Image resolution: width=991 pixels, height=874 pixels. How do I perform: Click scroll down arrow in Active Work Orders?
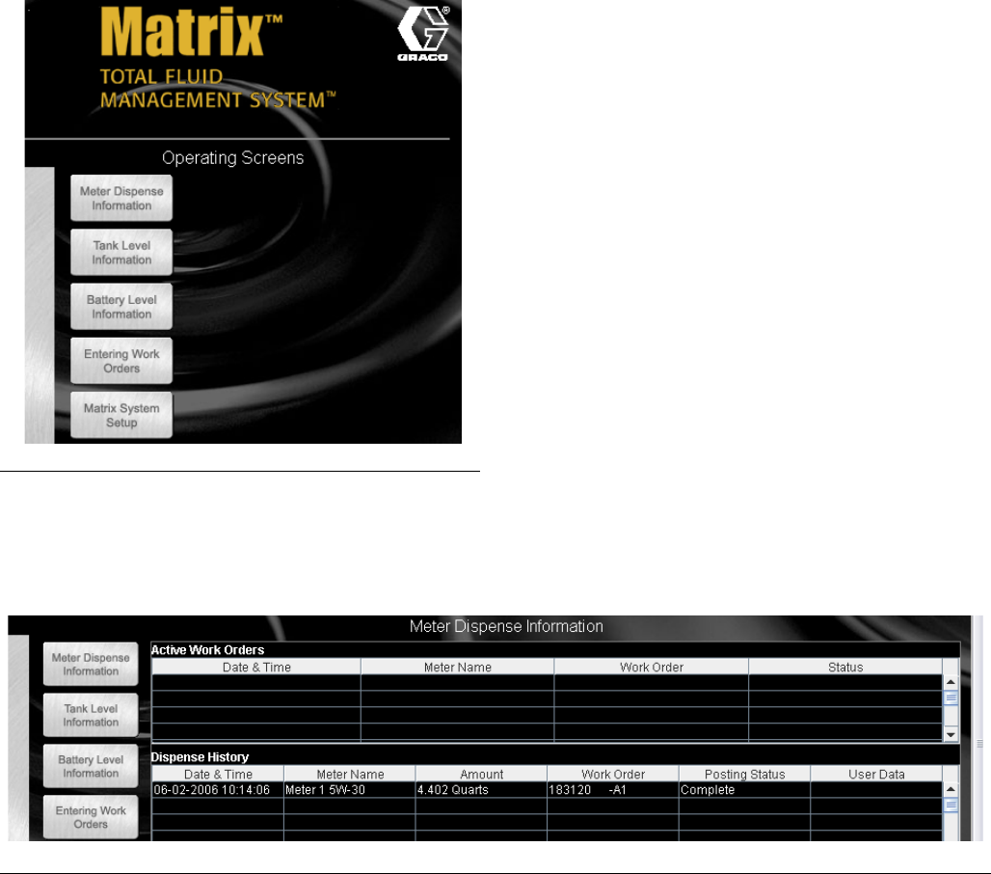click(x=951, y=734)
